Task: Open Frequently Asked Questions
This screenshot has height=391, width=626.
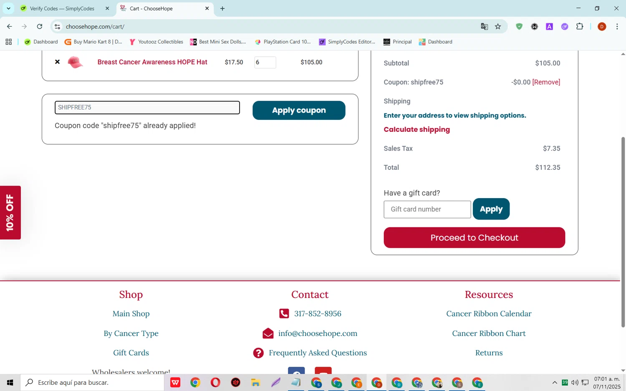Action: point(318,353)
